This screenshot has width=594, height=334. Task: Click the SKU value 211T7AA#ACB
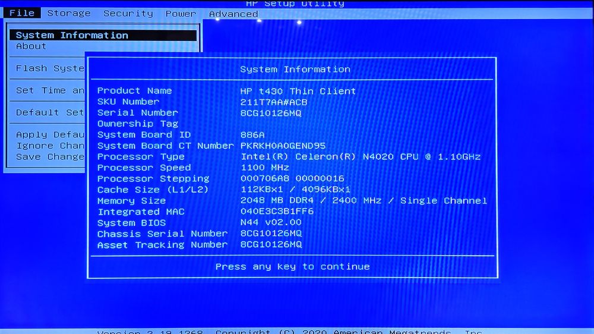pos(274,102)
